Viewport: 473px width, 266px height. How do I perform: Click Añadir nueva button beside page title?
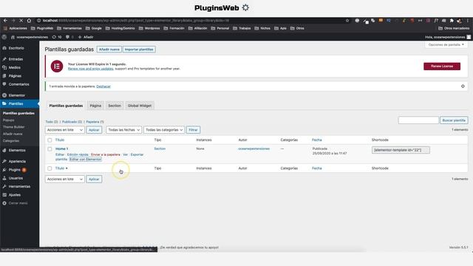coord(109,50)
